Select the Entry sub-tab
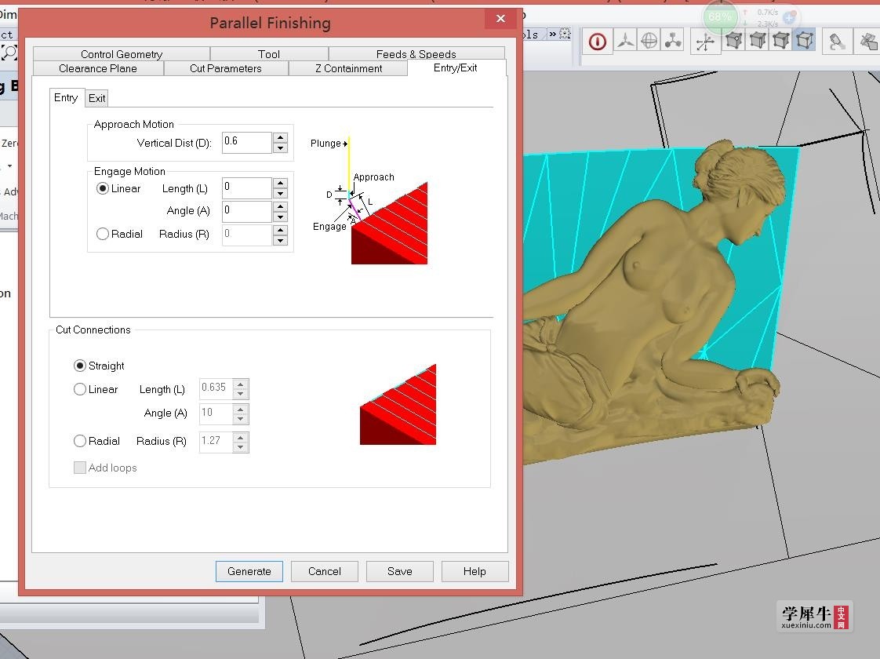This screenshot has width=880, height=659. [x=66, y=97]
